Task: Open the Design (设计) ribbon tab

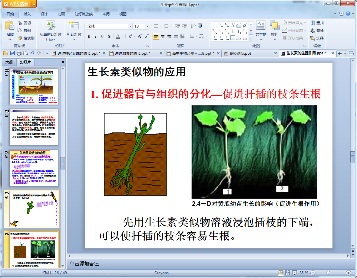Action: tap(44, 14)
